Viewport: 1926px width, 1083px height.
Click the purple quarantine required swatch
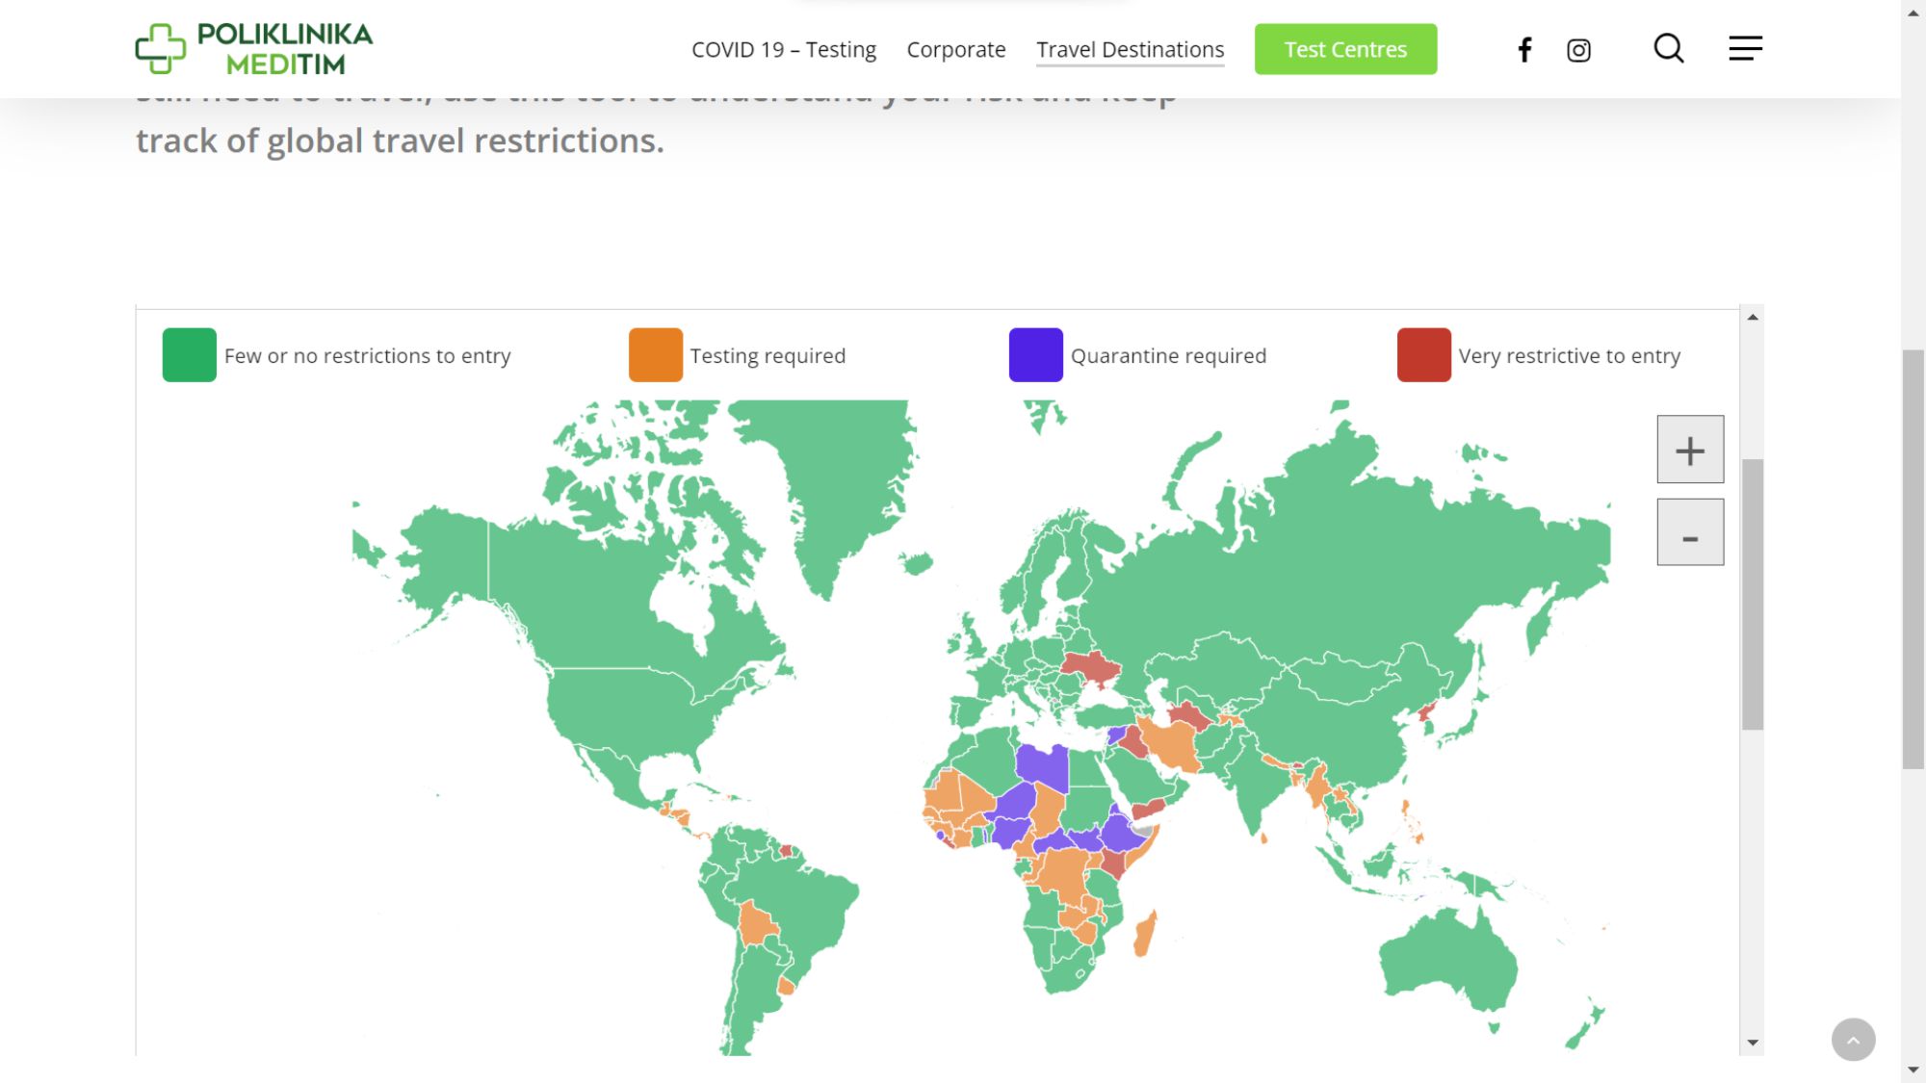pos(1035,355)
